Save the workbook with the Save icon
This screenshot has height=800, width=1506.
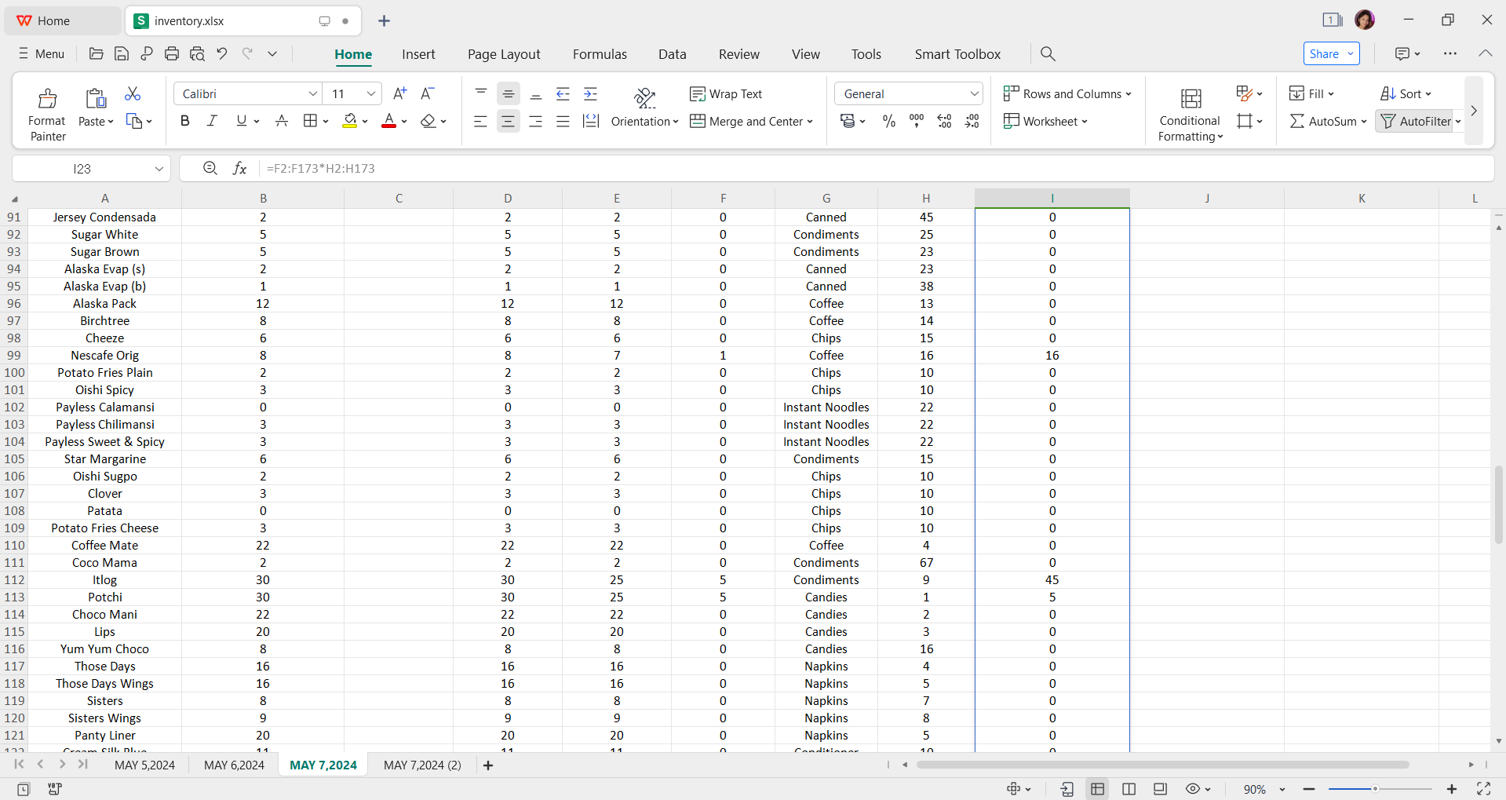(x=122, y=53)
